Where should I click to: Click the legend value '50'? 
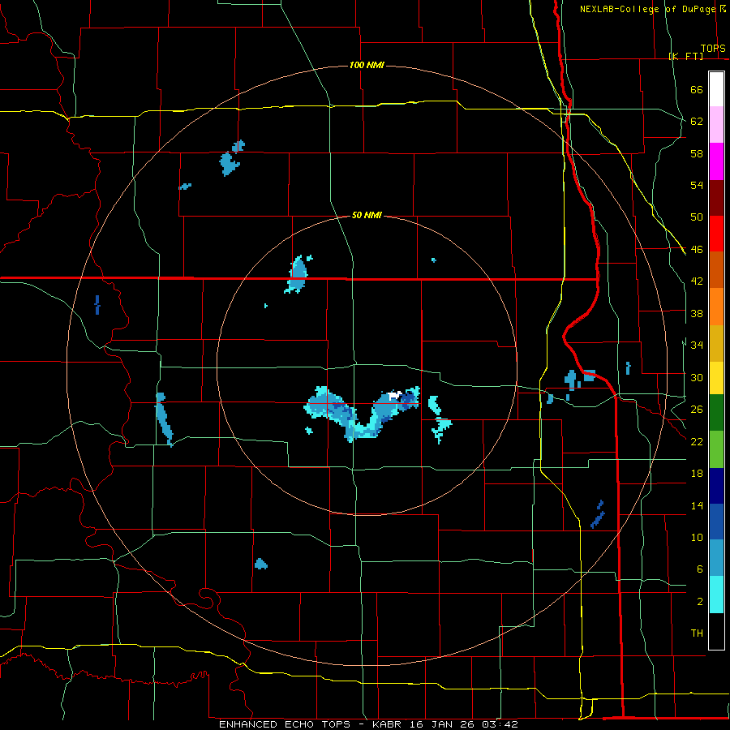(x=697, y=217)
